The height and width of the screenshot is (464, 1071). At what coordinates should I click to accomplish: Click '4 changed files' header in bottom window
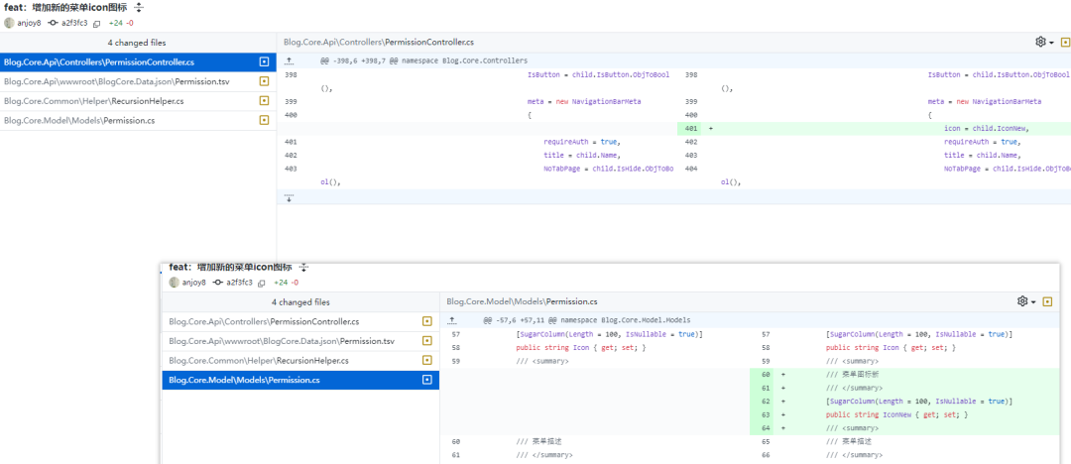pos(300,302)
